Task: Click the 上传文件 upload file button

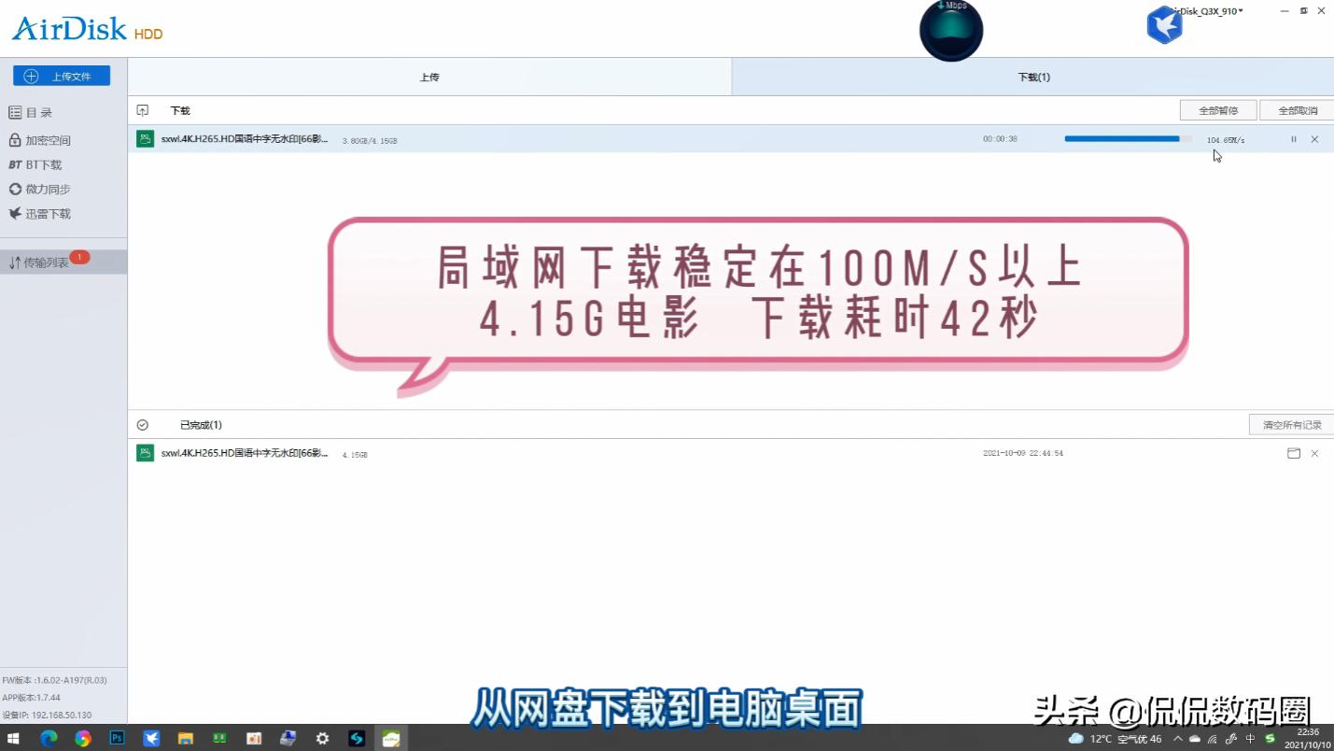Action: pos(61,75)
